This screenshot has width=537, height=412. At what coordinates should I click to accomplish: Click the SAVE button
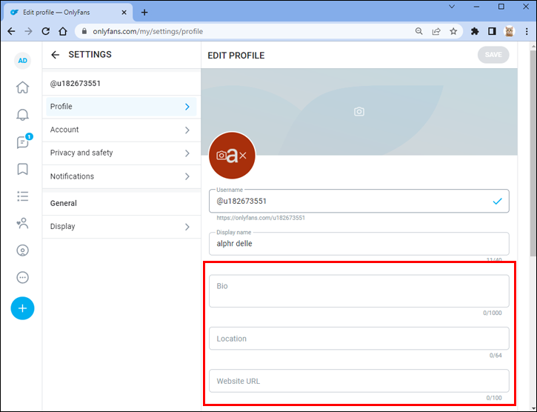click(493, 55)
